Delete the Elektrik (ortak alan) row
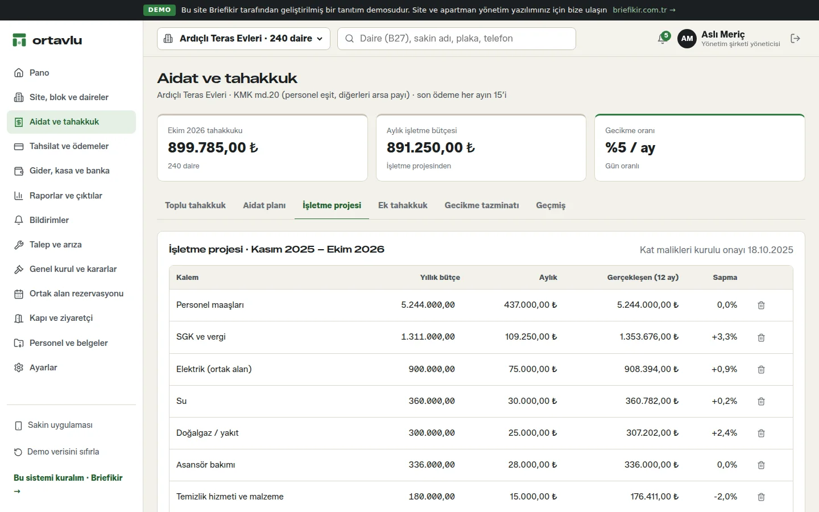 click(761, 369)
